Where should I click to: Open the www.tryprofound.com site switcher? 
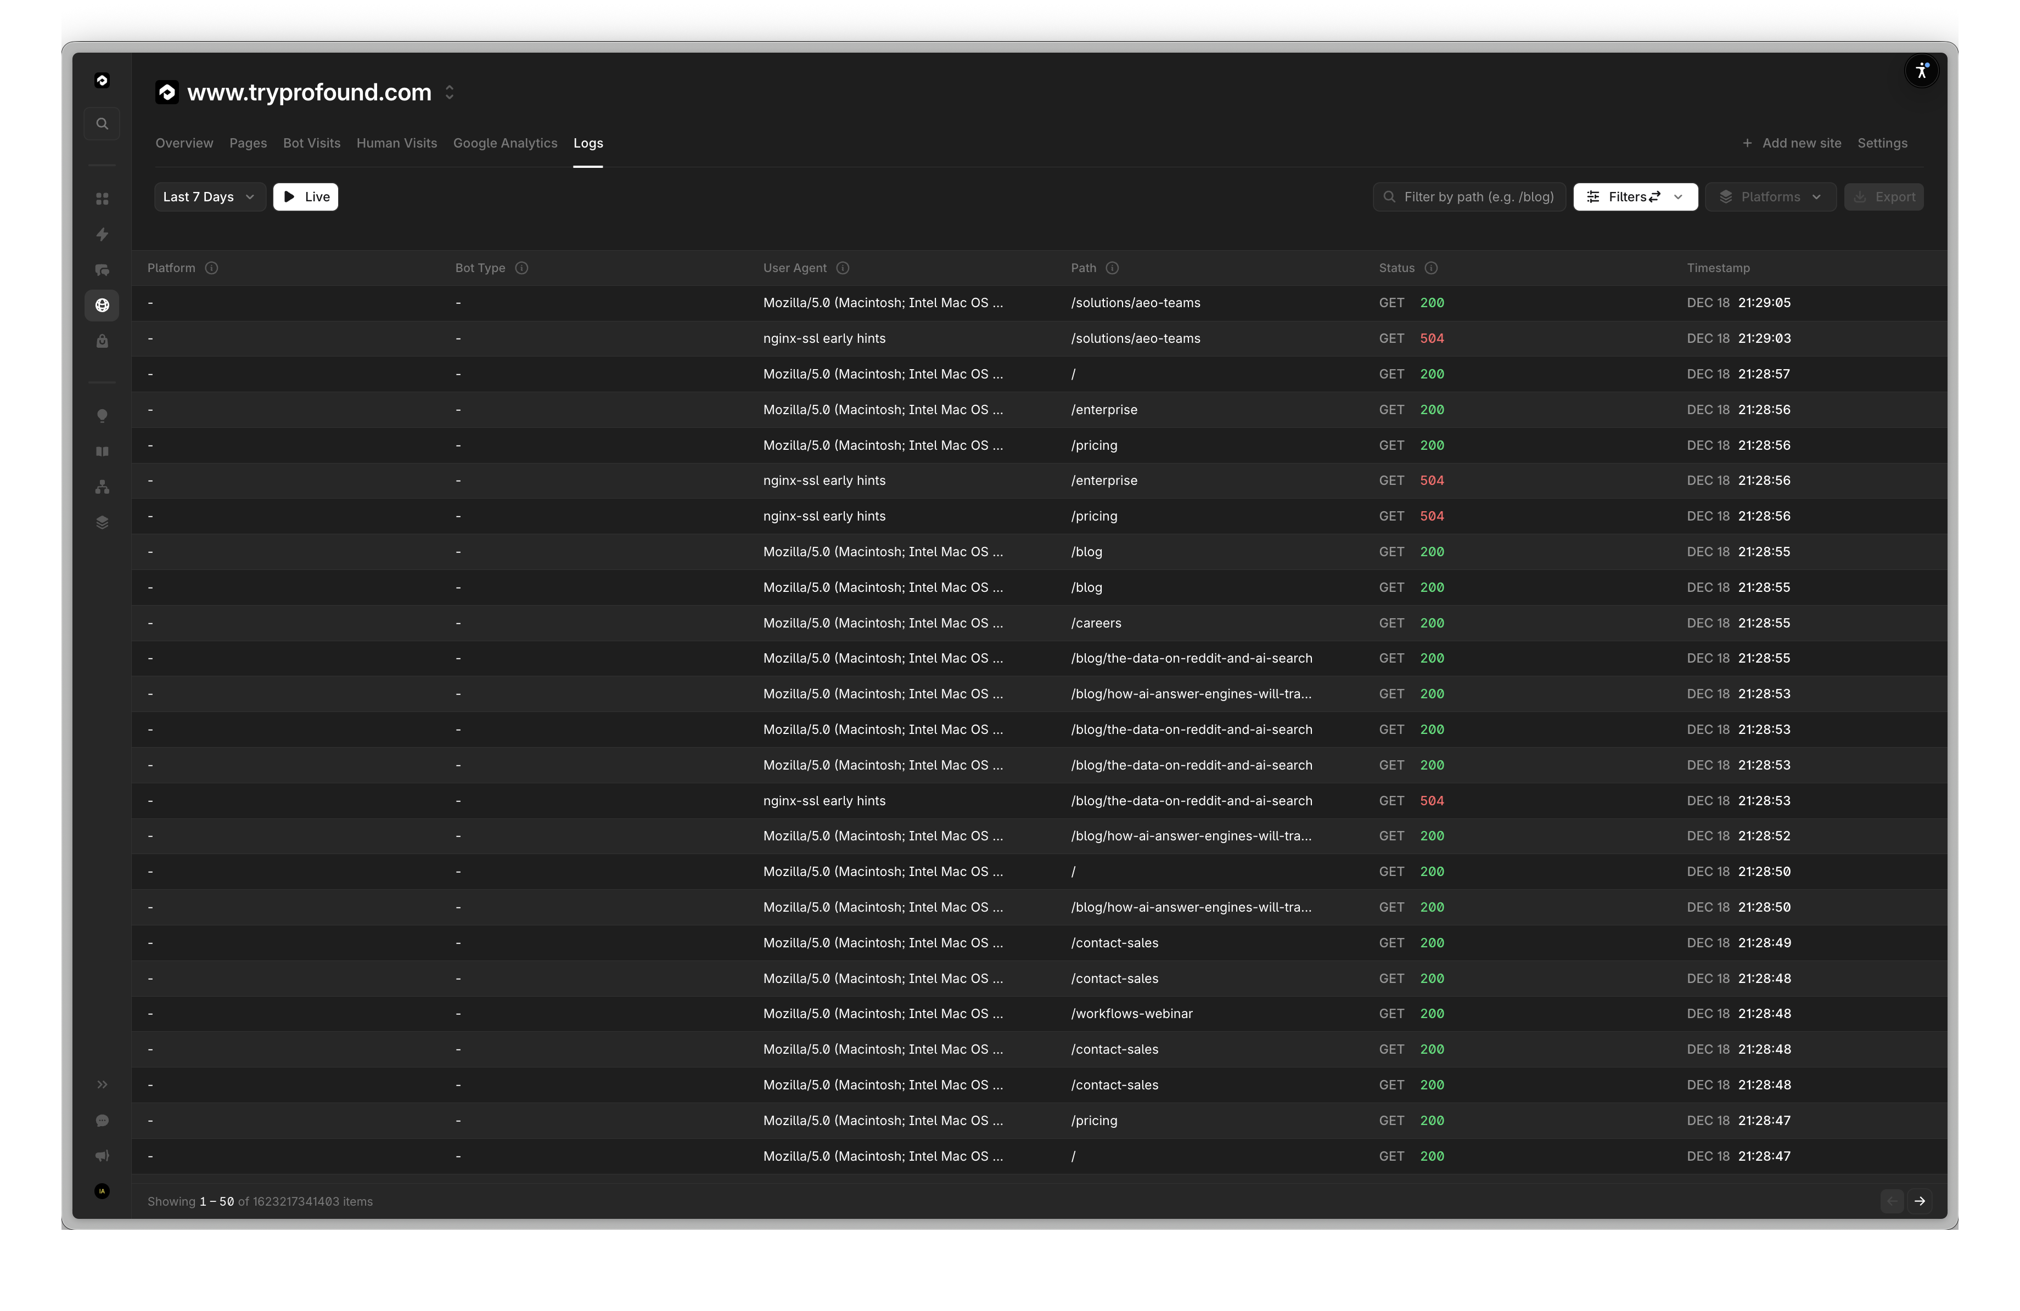pos(450,92)
